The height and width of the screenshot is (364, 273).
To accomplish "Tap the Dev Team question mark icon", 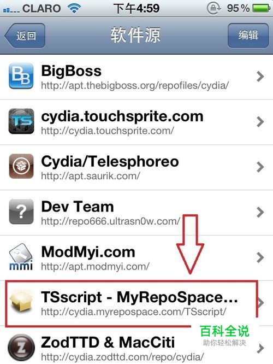I will (21, 212).
